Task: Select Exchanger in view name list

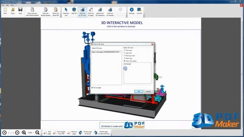Action: [128, 64]
